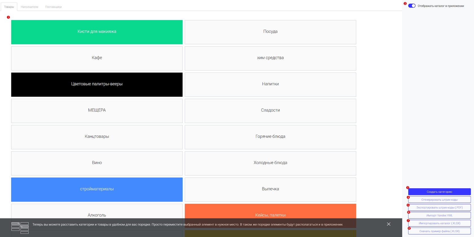Open the Вино category tile
This screenshot has width=474, height=237.
pyautogui.click(x=97, y=163)
